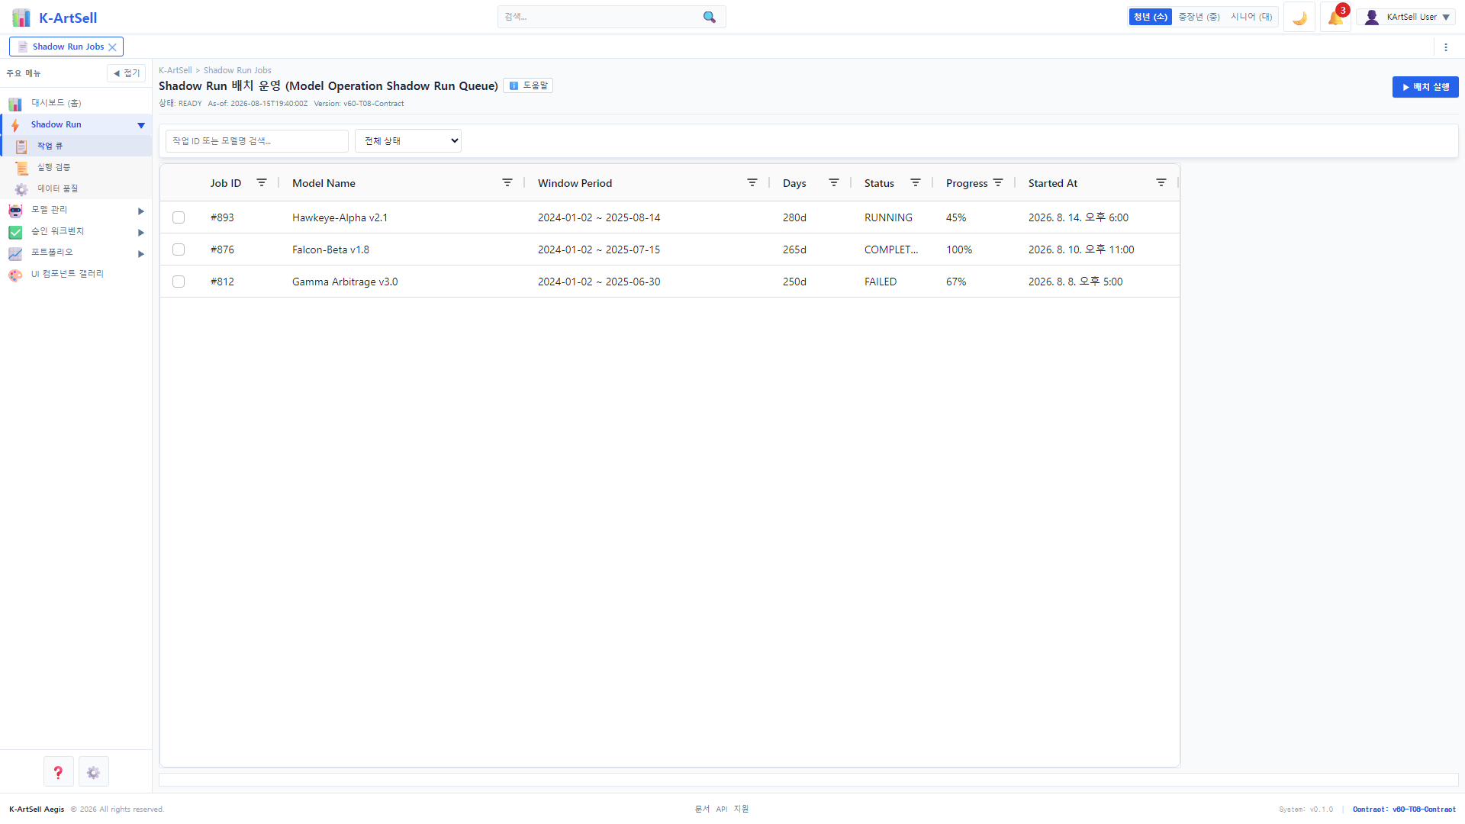Expand the 모델 관리 menu
Viewport: 1465px width, 824px height.
76,210
